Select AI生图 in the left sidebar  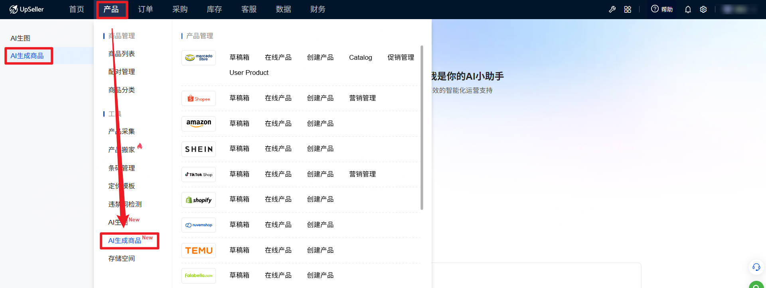pos(20,38)
